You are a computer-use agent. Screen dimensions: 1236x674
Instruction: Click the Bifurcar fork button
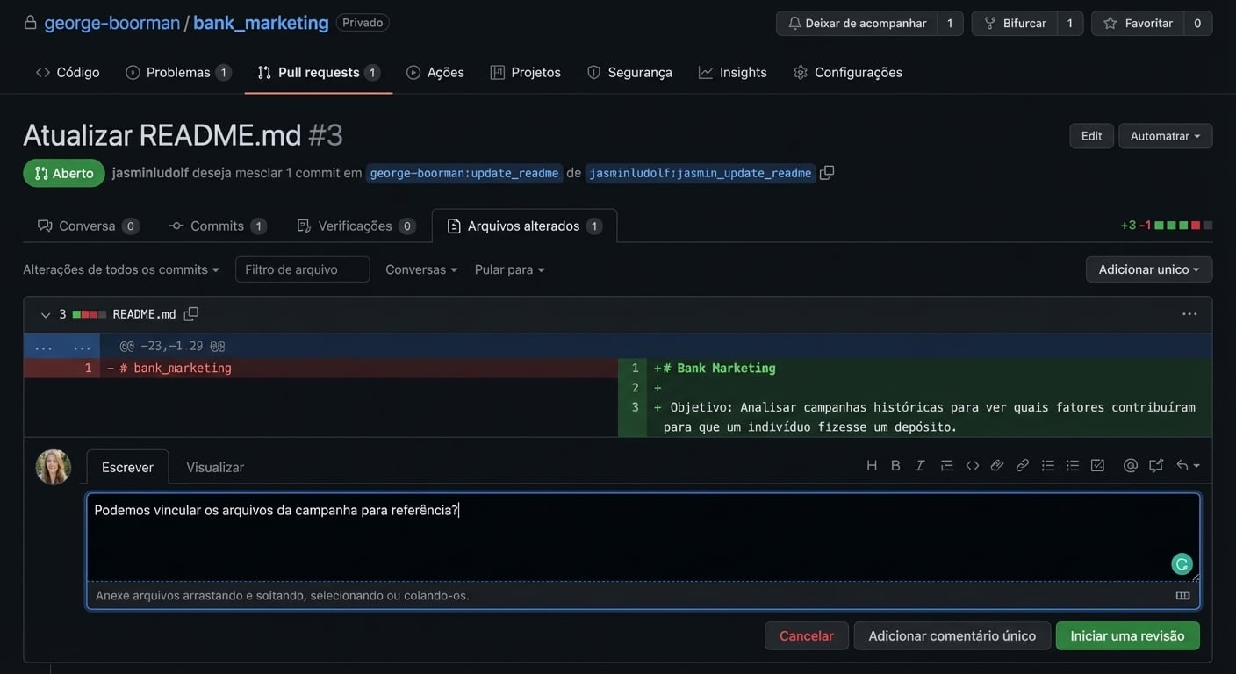click(x=1015, y=23)
